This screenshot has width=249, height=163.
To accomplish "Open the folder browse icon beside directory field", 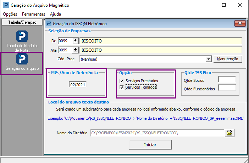I will pos(229,133).
